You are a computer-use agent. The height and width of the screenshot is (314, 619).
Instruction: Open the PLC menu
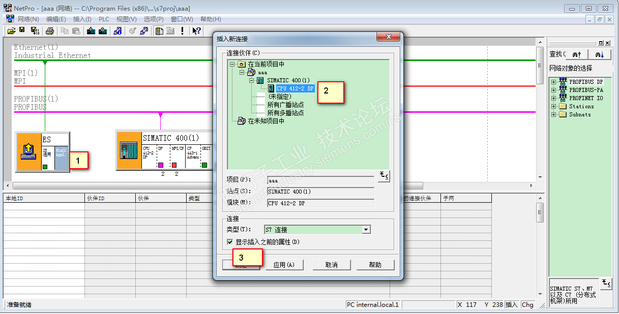pos(104,19)
